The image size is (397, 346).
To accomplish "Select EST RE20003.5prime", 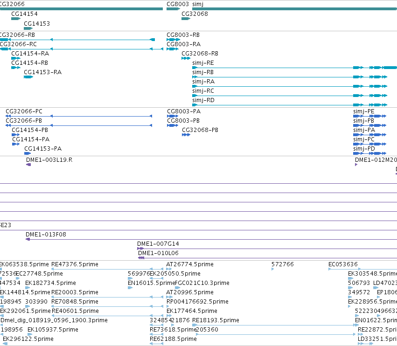I will click(75, 293).
